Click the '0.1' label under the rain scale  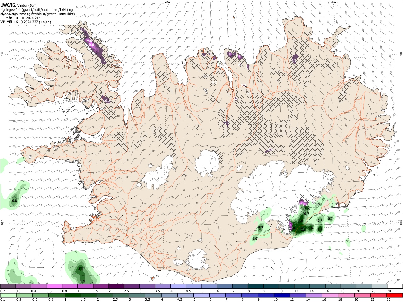(x=3, y=300)
